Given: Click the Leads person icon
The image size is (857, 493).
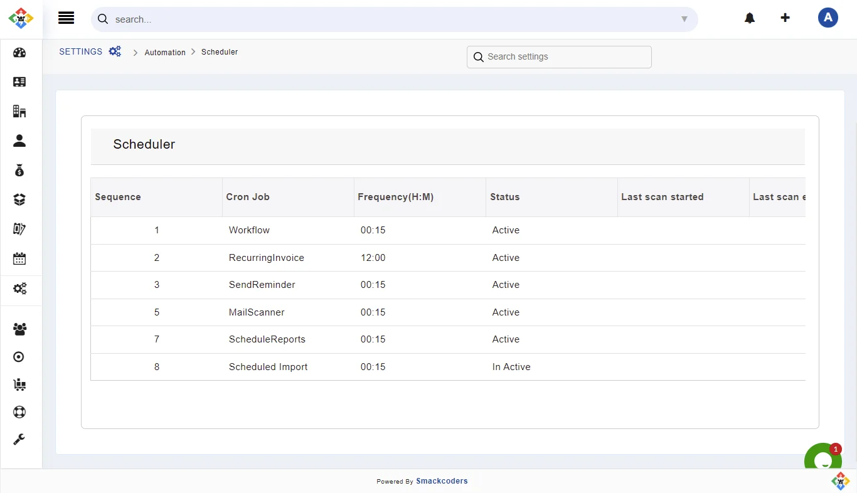Looking at the screenshot, I should coord(19,140).
